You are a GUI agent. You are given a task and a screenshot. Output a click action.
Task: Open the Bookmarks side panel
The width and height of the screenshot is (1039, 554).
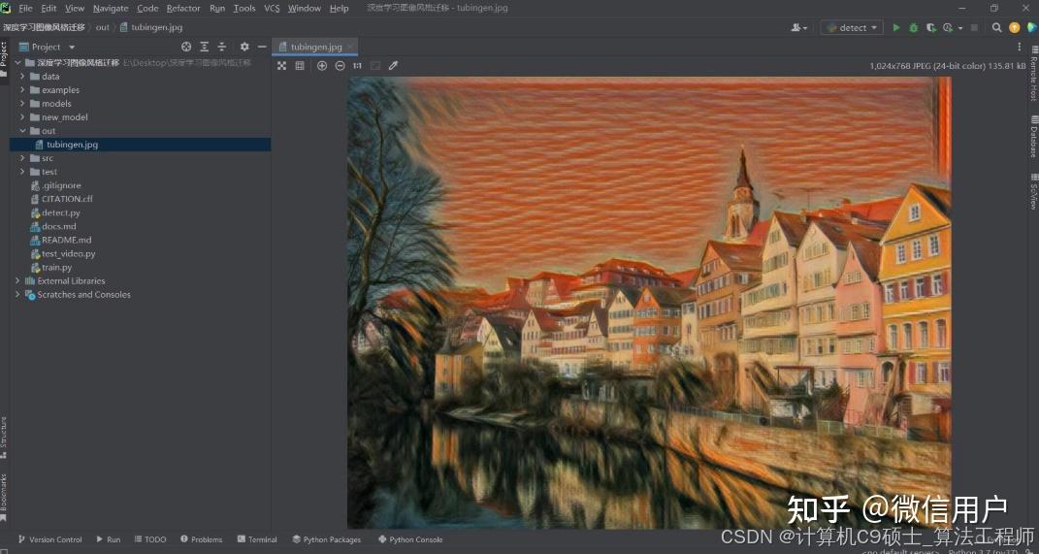point(4,497)
